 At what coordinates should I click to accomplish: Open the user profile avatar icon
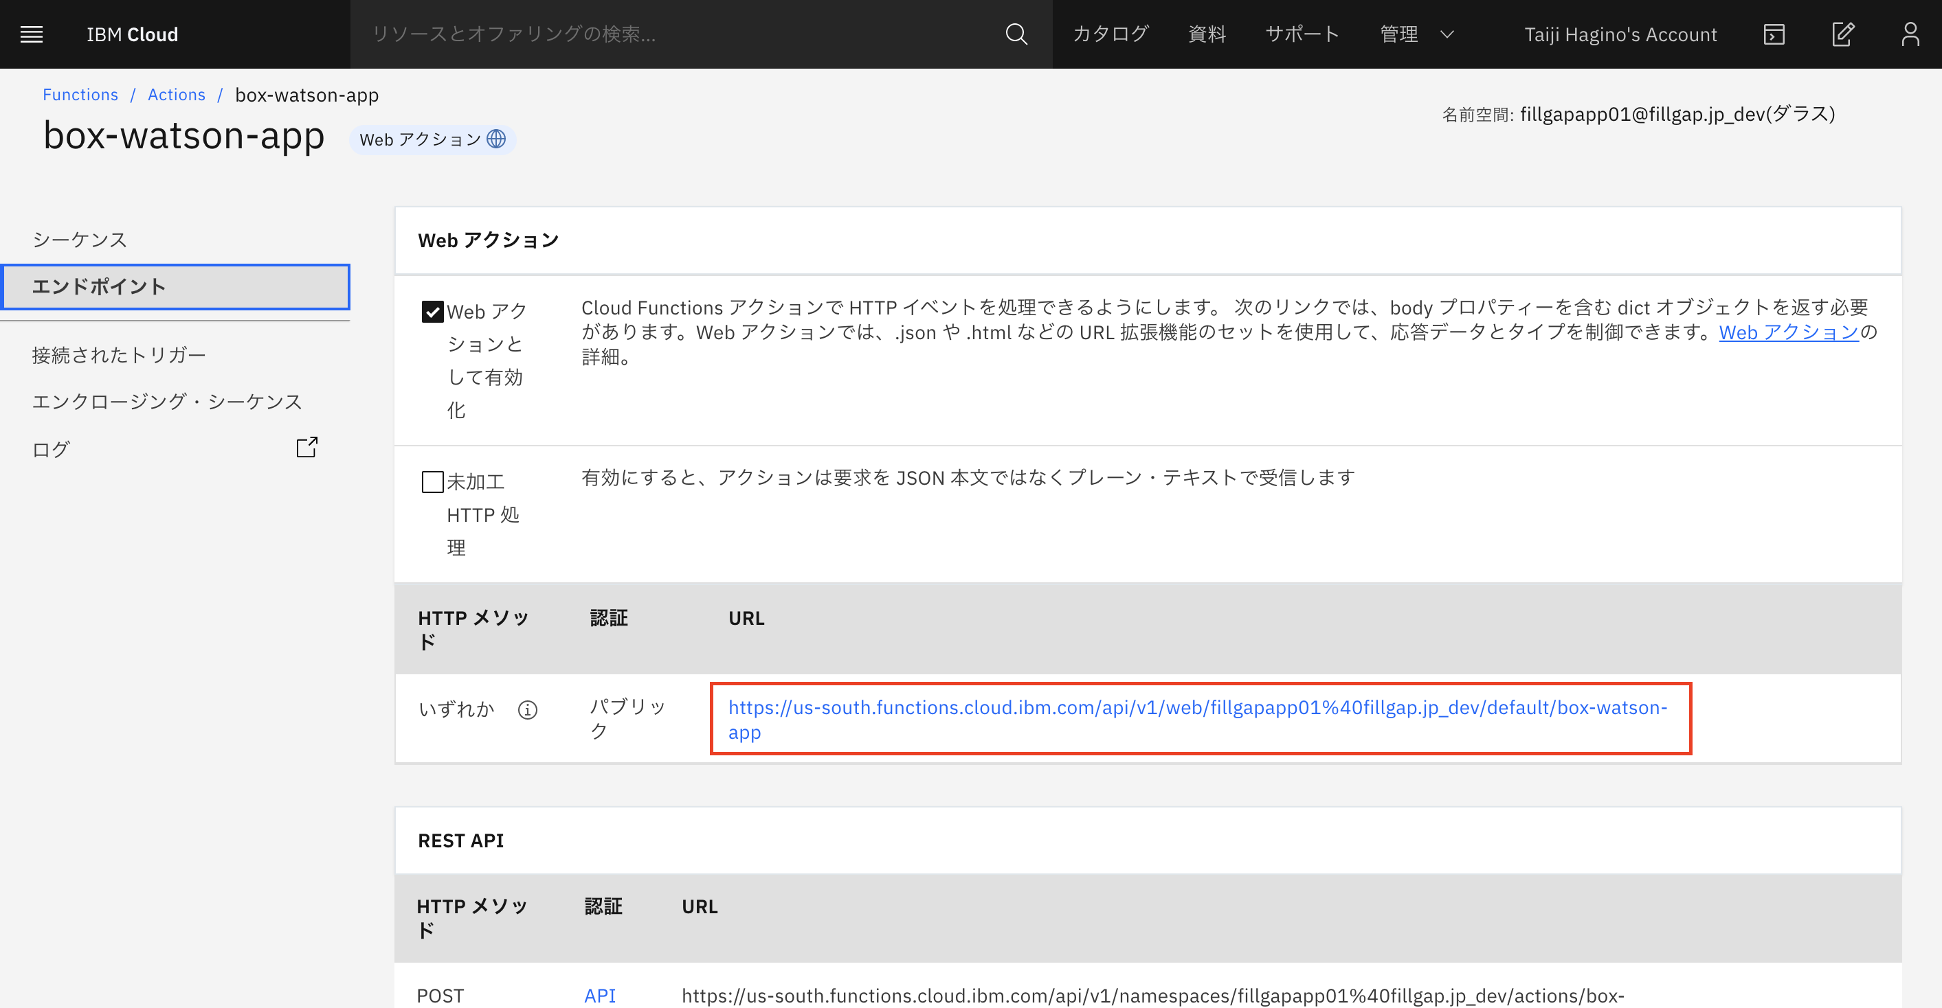pos(1910,34)
